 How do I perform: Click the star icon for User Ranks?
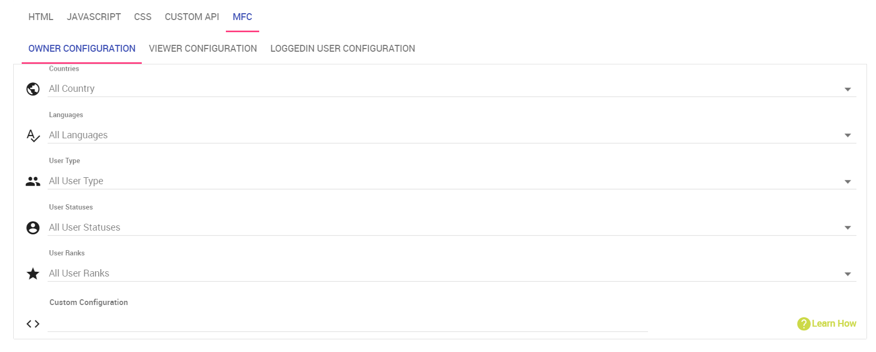[33, 273]
